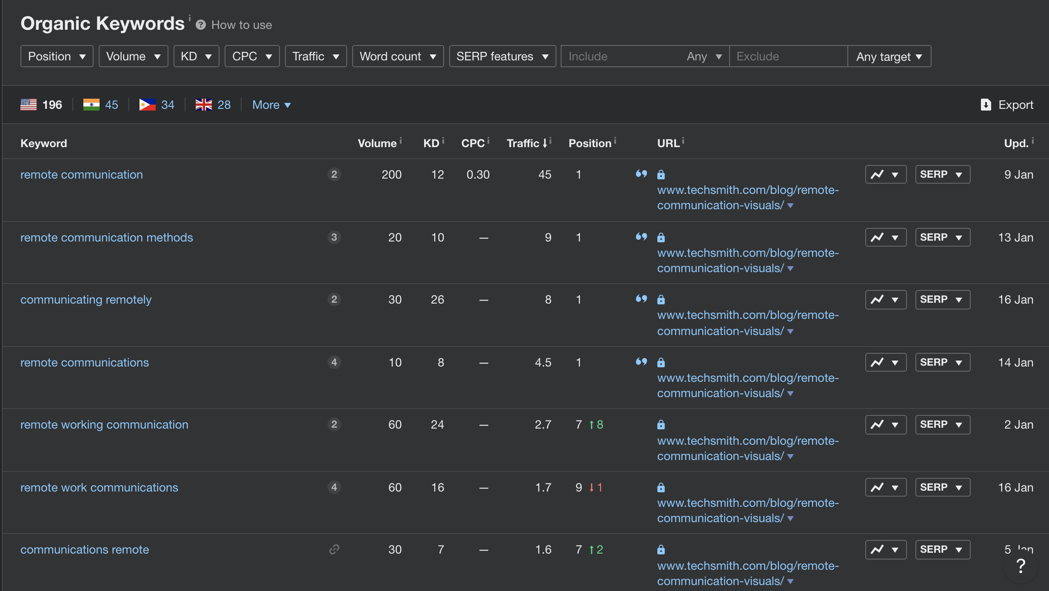1049x591 pixels.
Task: Click the lock icon in remote work communications row
Action: [661, 487]
